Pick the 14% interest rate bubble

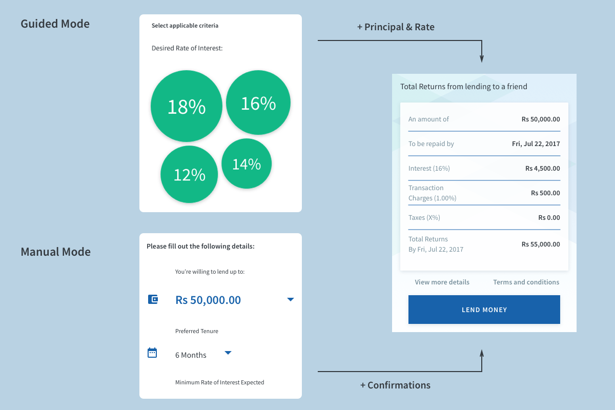coord(247,164)
